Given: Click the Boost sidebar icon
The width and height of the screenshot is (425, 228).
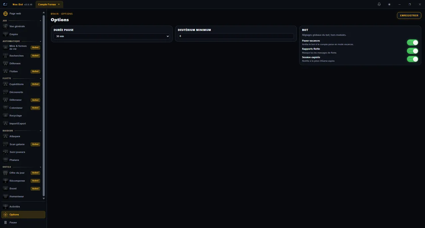Looking at the screenshot, I should tap(5, 189).
